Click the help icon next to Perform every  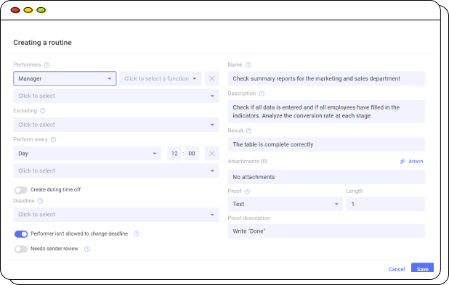coord(53,139)
